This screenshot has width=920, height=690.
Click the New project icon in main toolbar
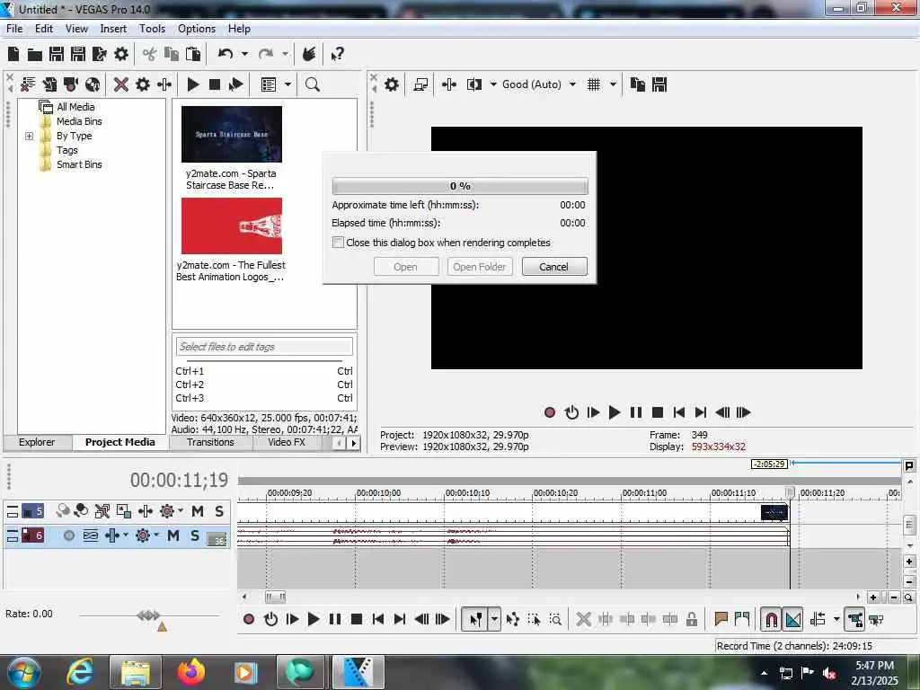click(13, 55)
